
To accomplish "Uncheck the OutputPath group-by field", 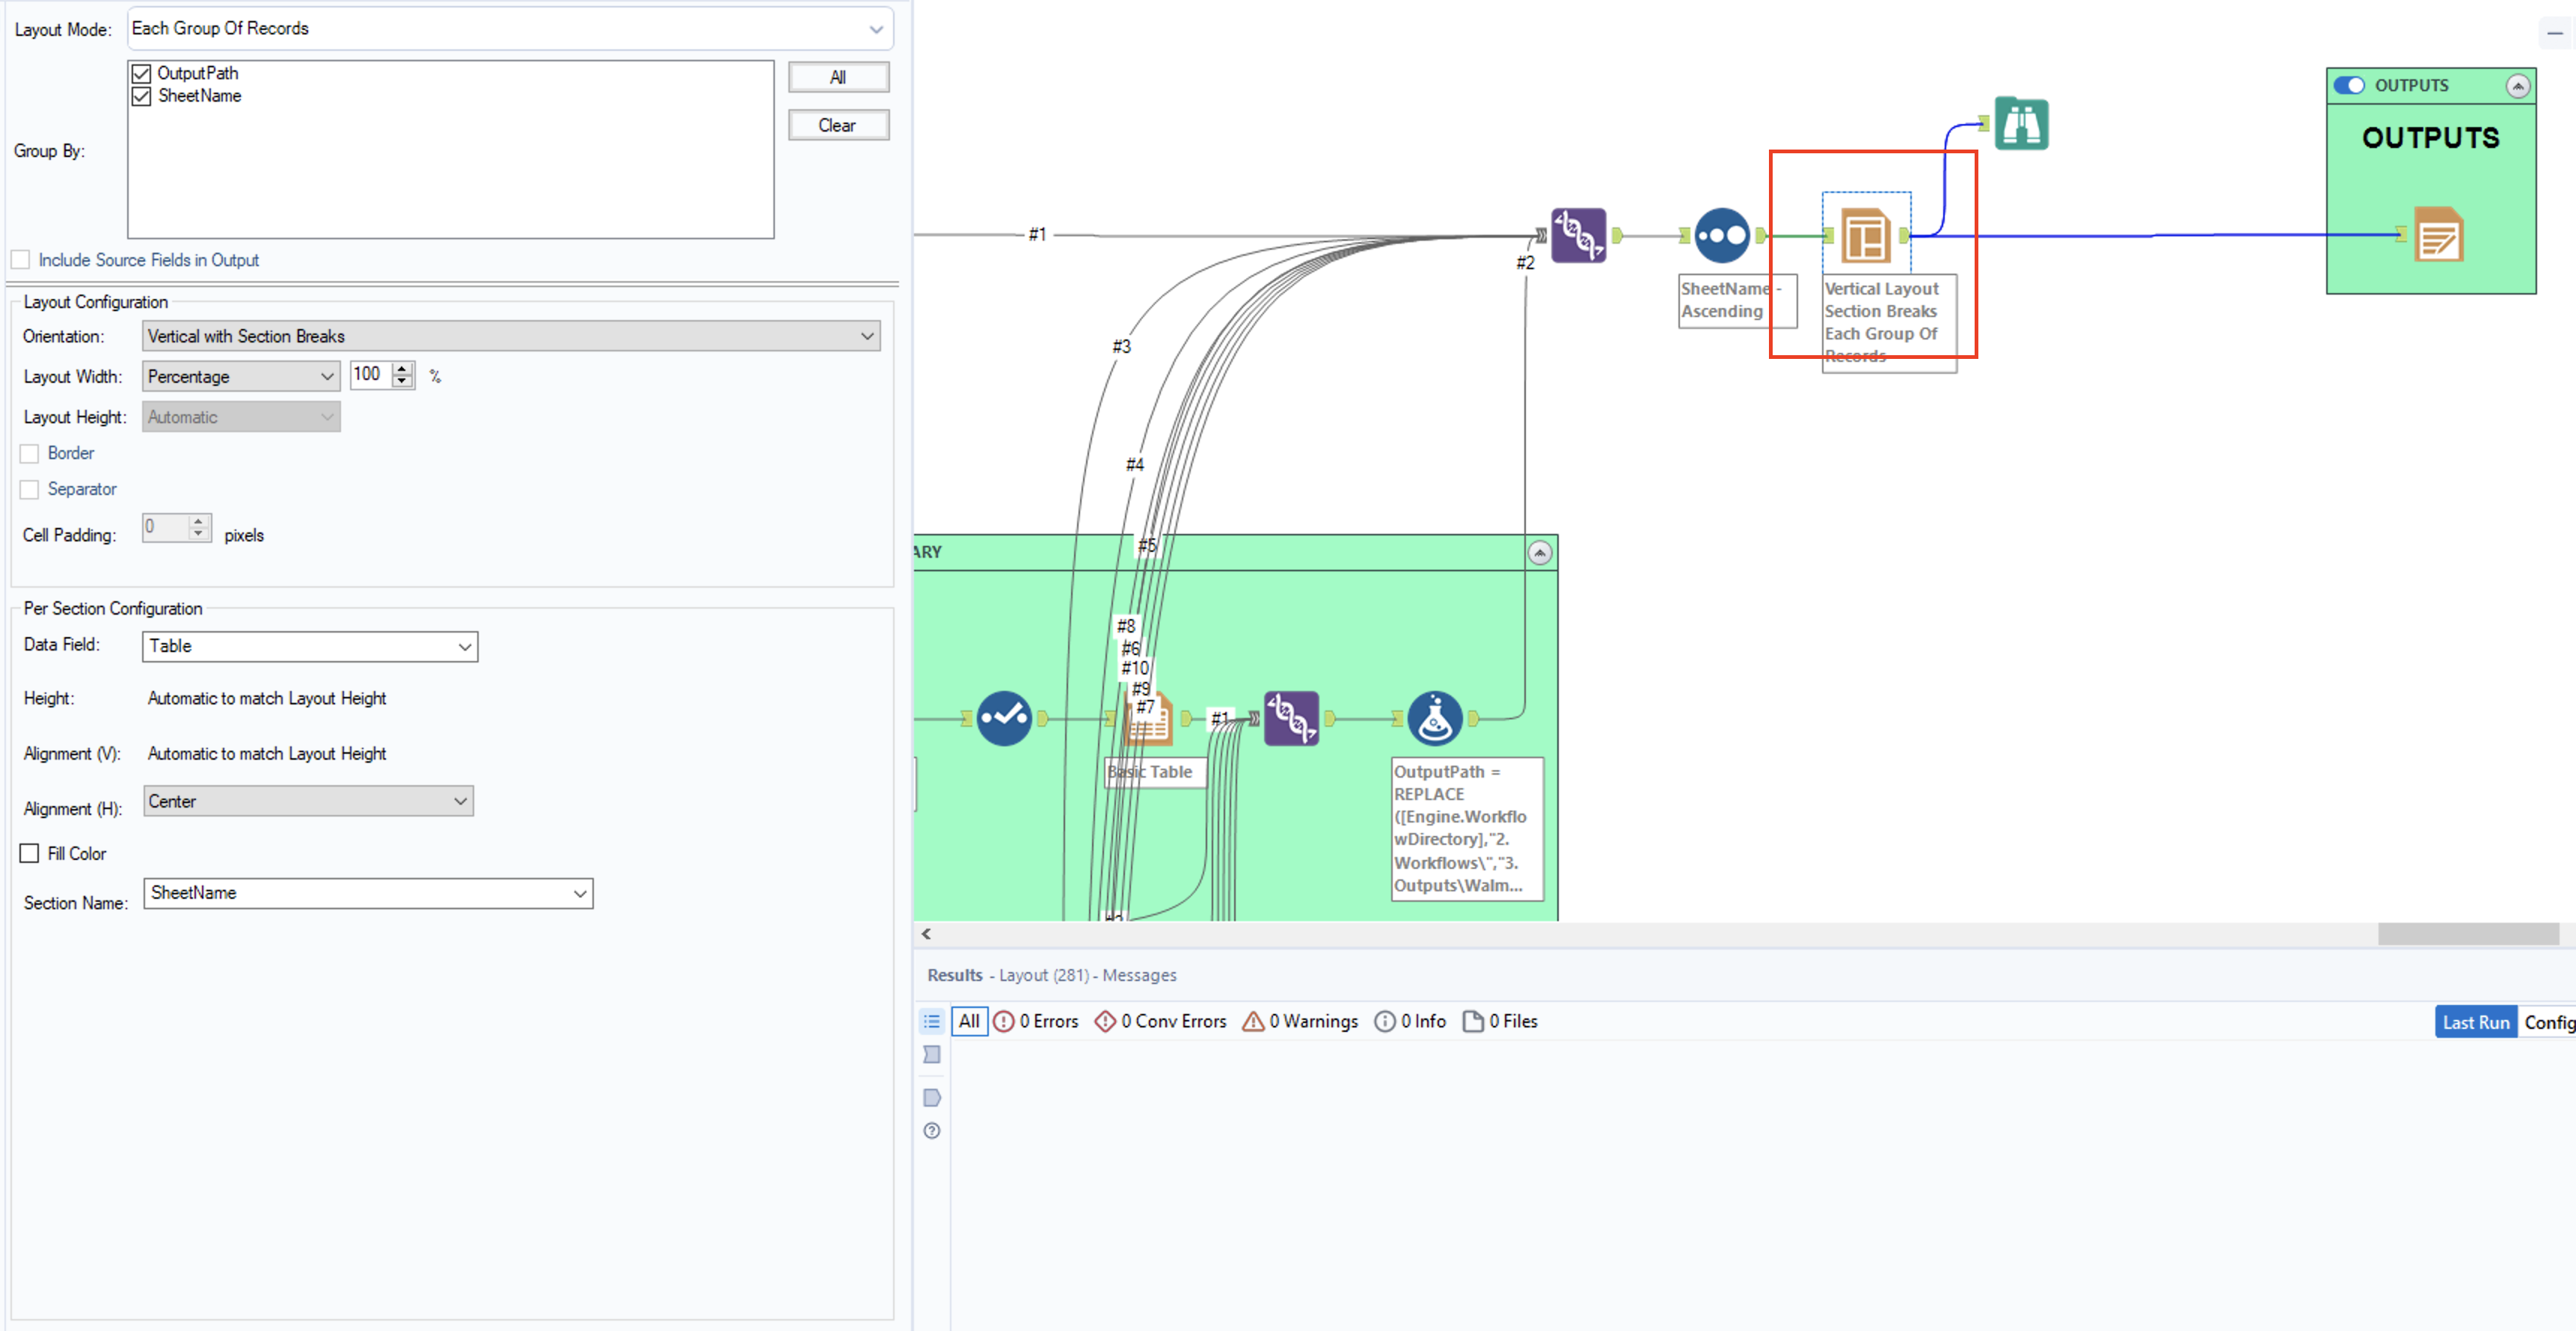I will [x=142, y=73].
